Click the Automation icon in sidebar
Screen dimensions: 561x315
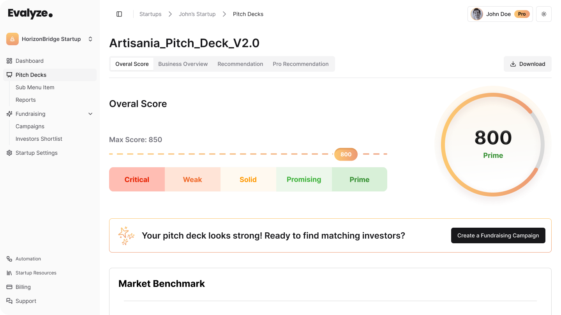click(x=9, y=259)
